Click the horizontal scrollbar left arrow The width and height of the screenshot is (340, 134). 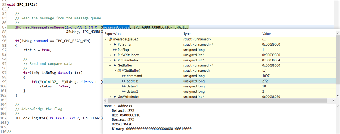tap(105, 101)
